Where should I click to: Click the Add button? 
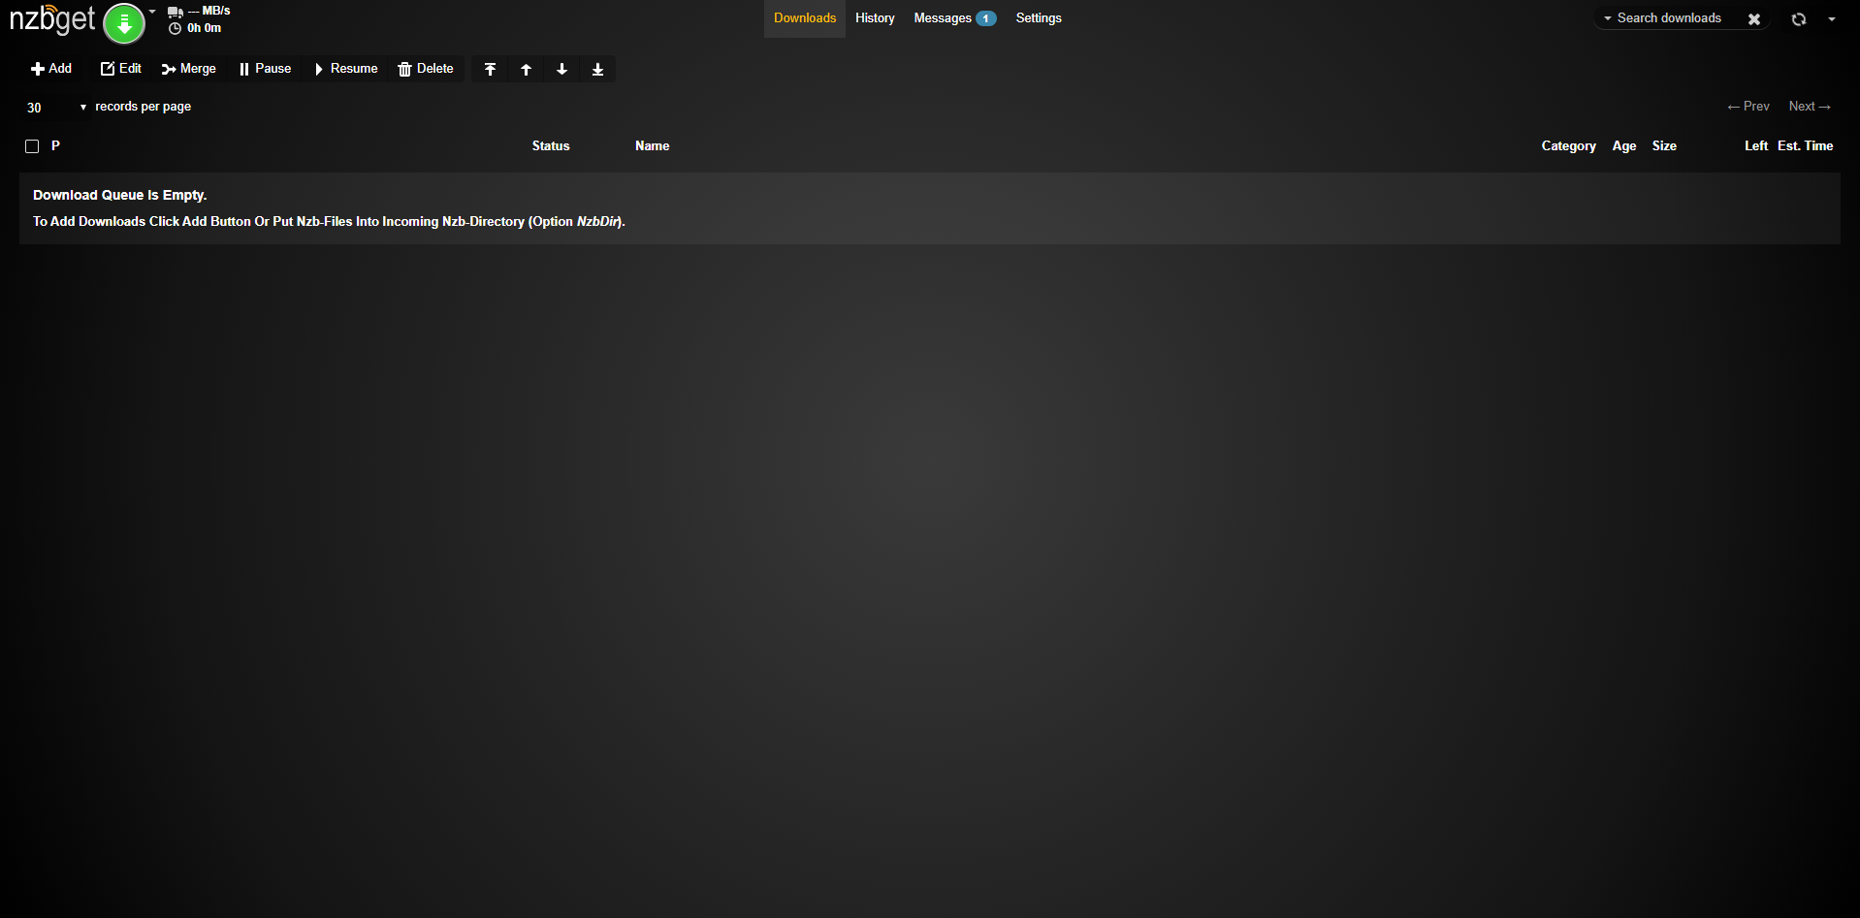(x=51, y=69)
